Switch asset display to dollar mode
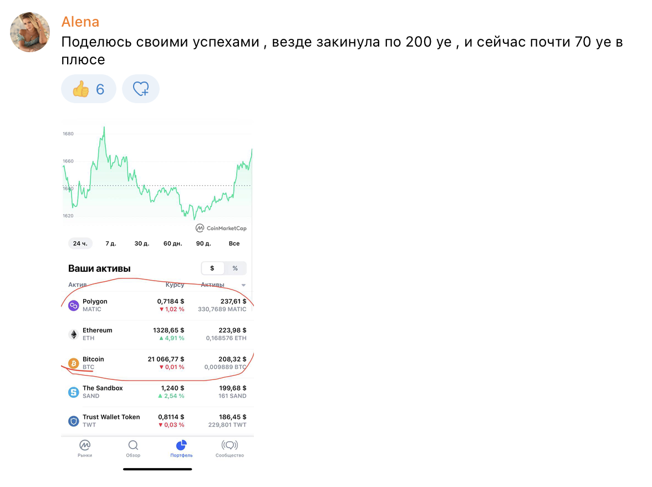This screenshot has width=652, height=487. point(212,268)
